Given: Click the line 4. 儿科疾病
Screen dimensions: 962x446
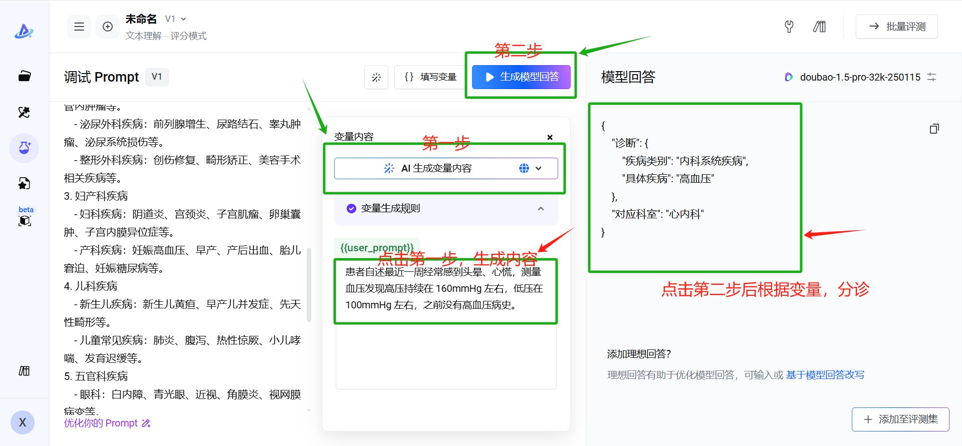Looking at the screenshot, I should (x=90, y=286).
